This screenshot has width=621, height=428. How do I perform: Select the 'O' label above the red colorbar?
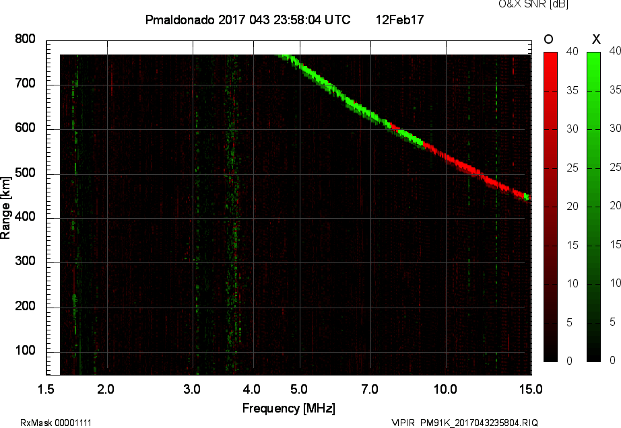click(549, 39)
